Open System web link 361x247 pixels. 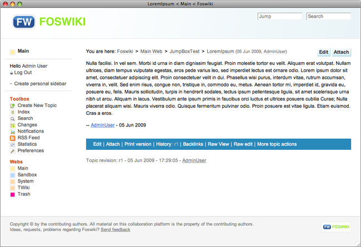(26, 181)
